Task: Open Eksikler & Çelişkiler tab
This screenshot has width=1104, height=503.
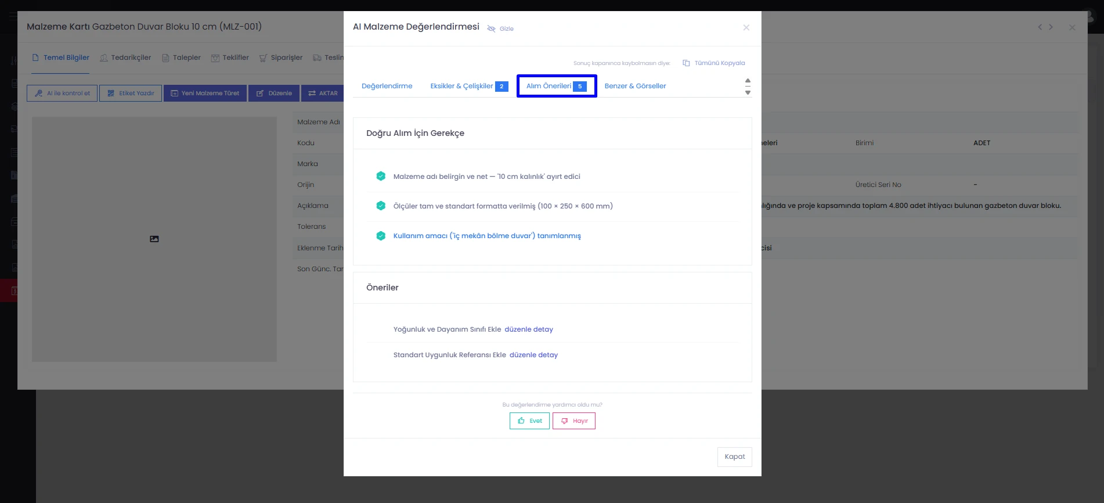Action: 469,86
